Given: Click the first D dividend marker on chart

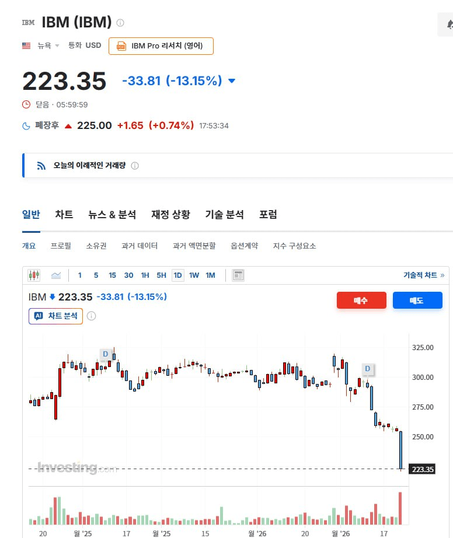Looking at the screenshot, I should click(x=106, y=354).
